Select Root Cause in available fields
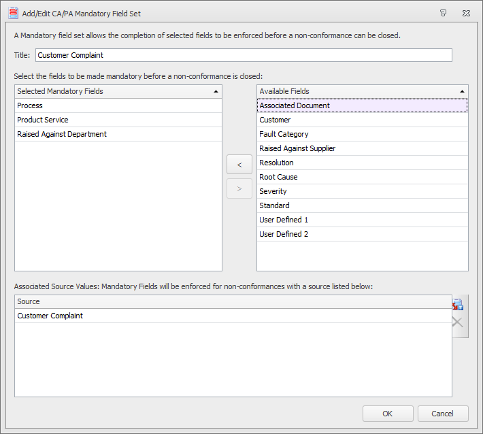 coord(362,177)
